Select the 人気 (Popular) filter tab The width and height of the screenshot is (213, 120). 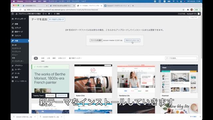tap(48, 58)
